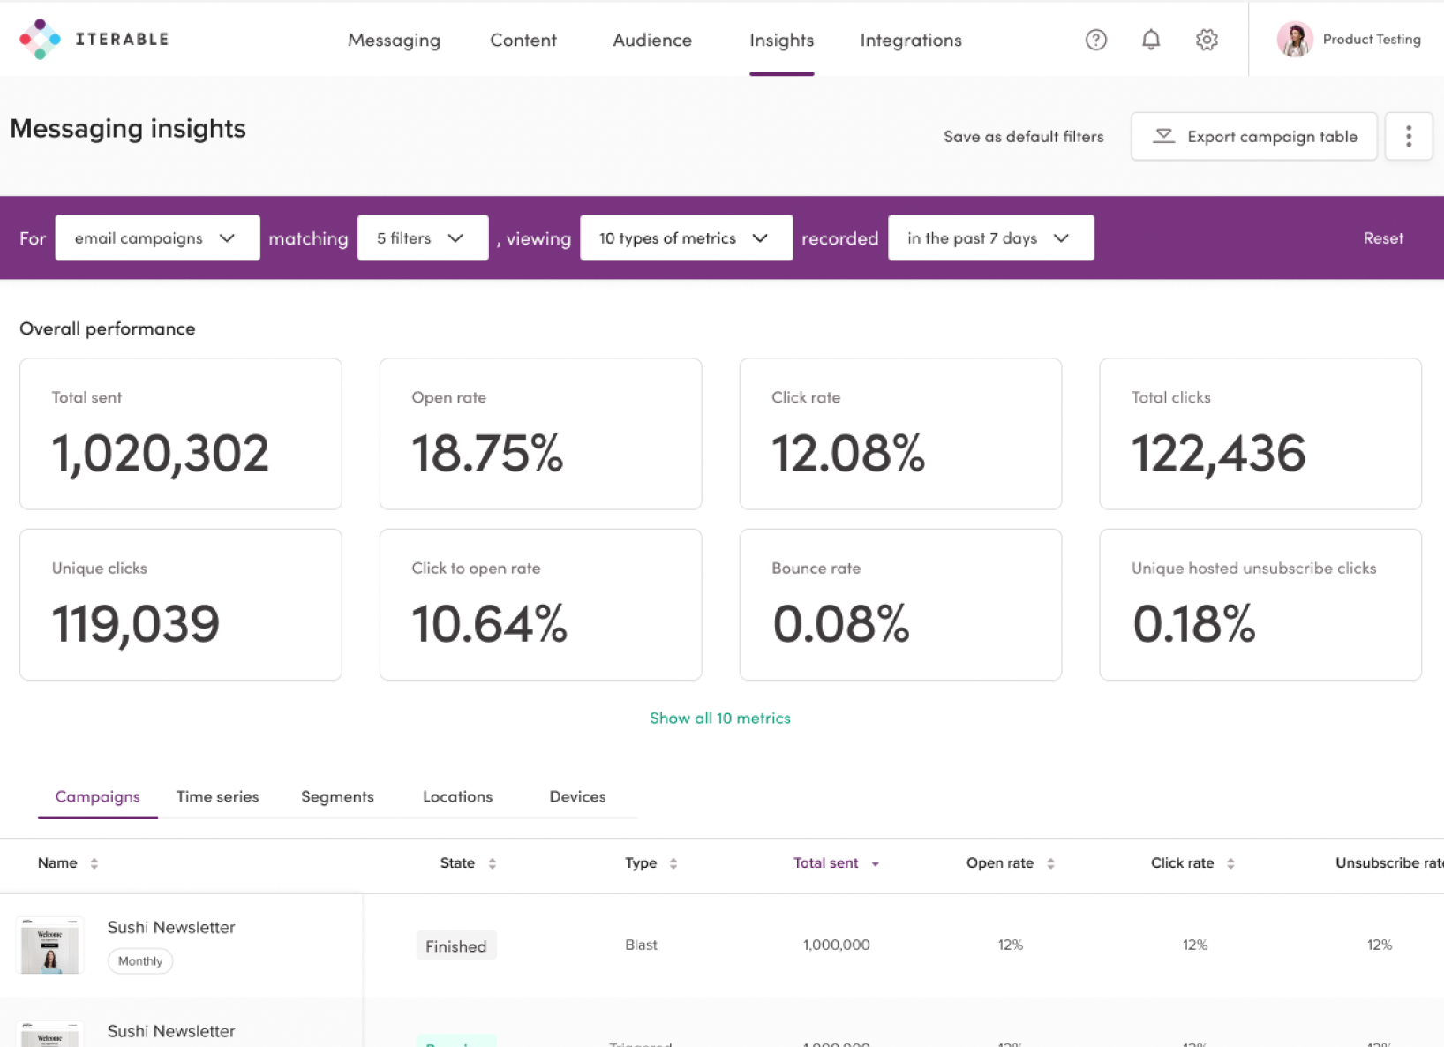This screenshot has width=1444, height=1047.
Task: Click the Open rate metric card
Action: coord(540,433)
